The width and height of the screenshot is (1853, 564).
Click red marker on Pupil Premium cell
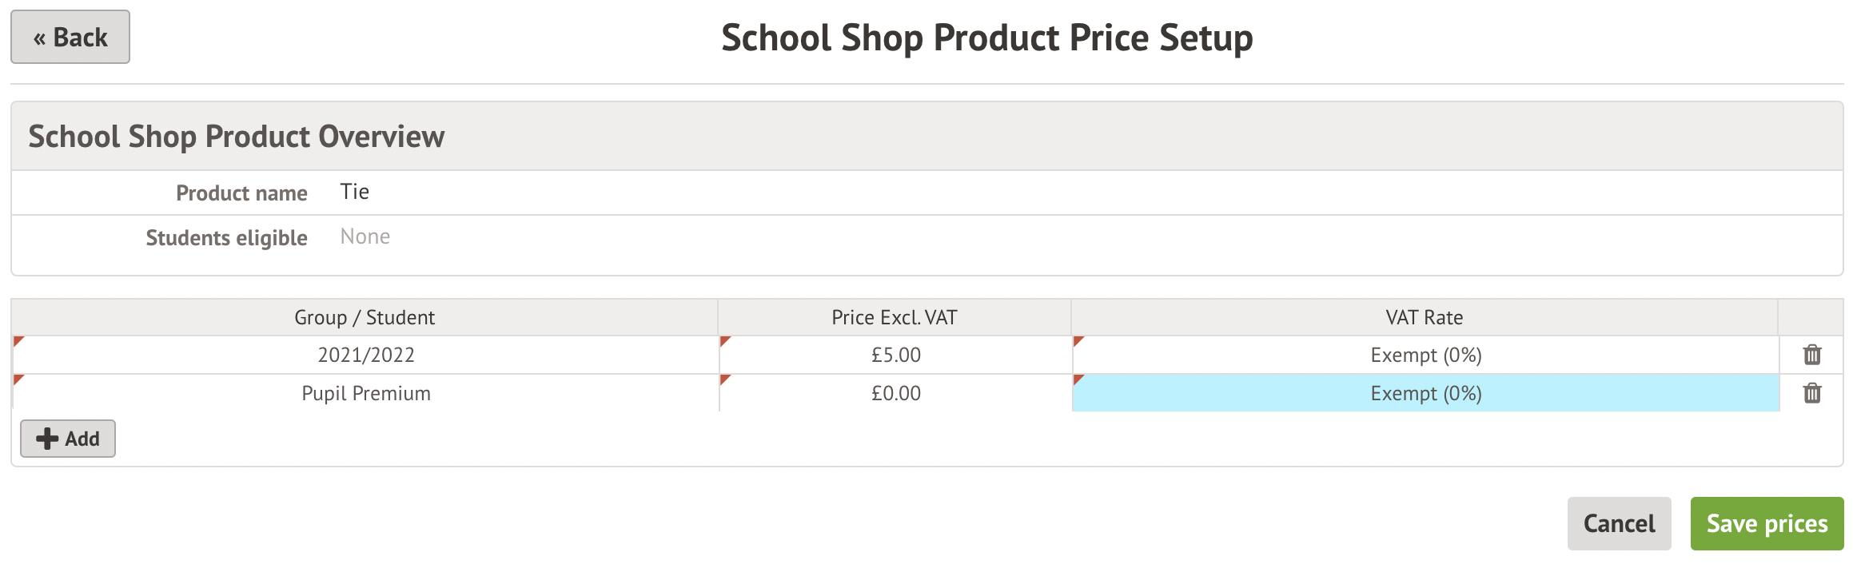point(18,379)
